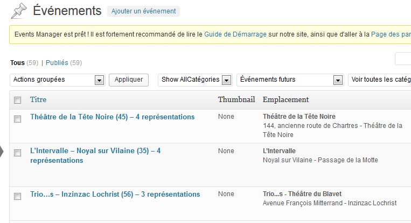The width and height of the screenshot is (411, 223).
Task: Select the Tous filter
Action: (17, 63)
